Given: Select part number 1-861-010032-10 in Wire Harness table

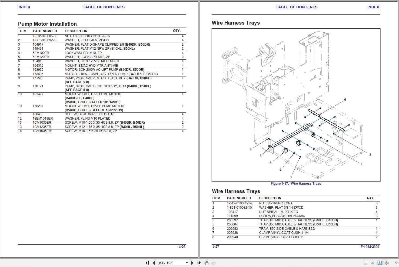Looking at the screenshot, I should (x=239, y=208).
